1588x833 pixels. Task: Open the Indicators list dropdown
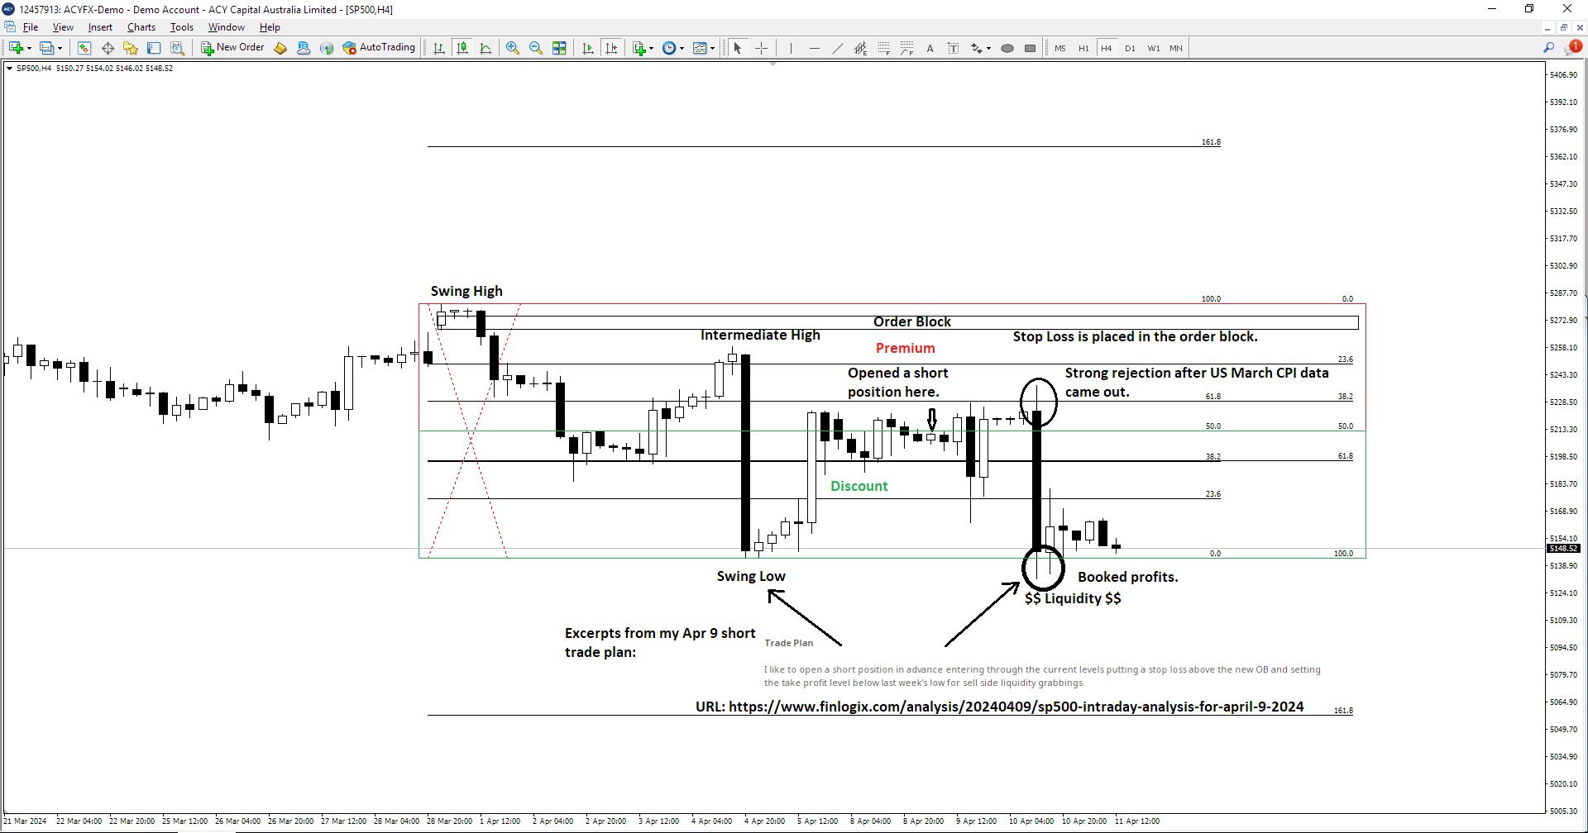click(651, 48)
